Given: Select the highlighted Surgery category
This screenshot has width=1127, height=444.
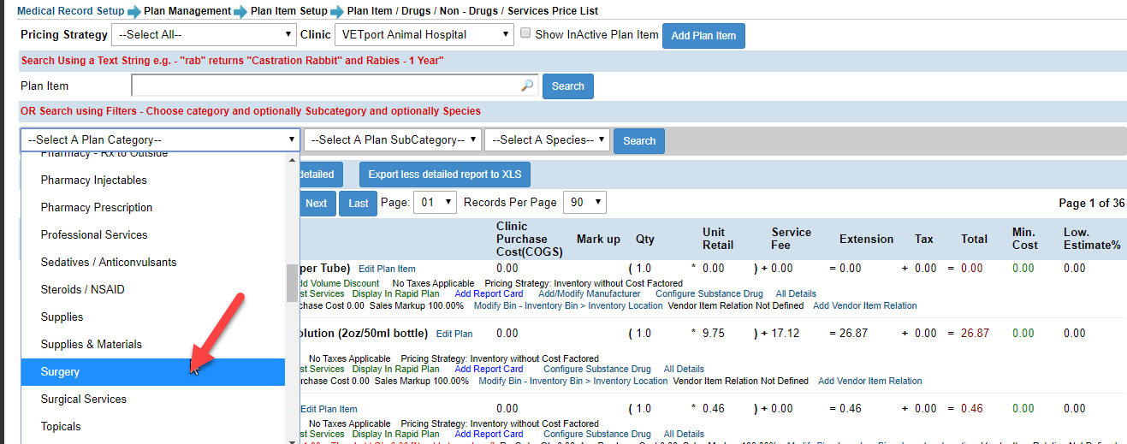Looking at the screenshot, I should click(x=153, y=371).
